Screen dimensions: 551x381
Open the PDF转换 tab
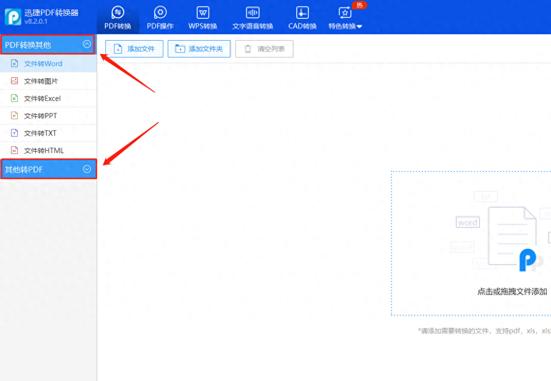coord(118,17)
